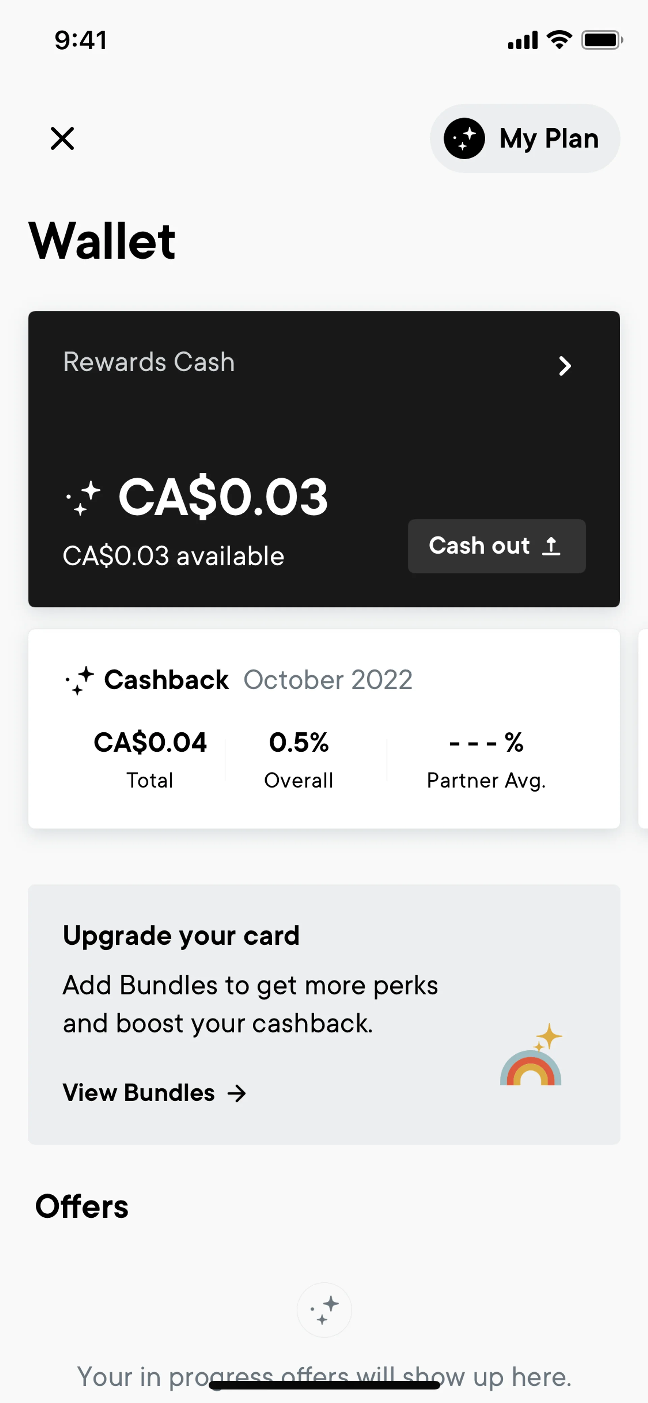Screen dimensions: 648x1403
Task: Open the View Bundles link
Action: 139,1092
